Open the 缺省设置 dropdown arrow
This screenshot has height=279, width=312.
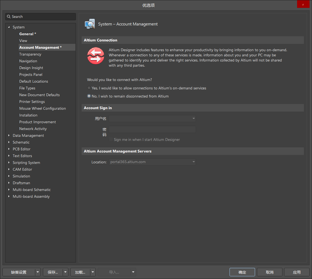pyautogui.click(x=38, y=272)
